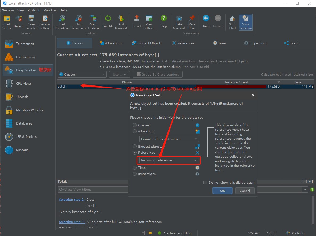Select the References radio button
This screenshot has width=316, height=236.
135,152
